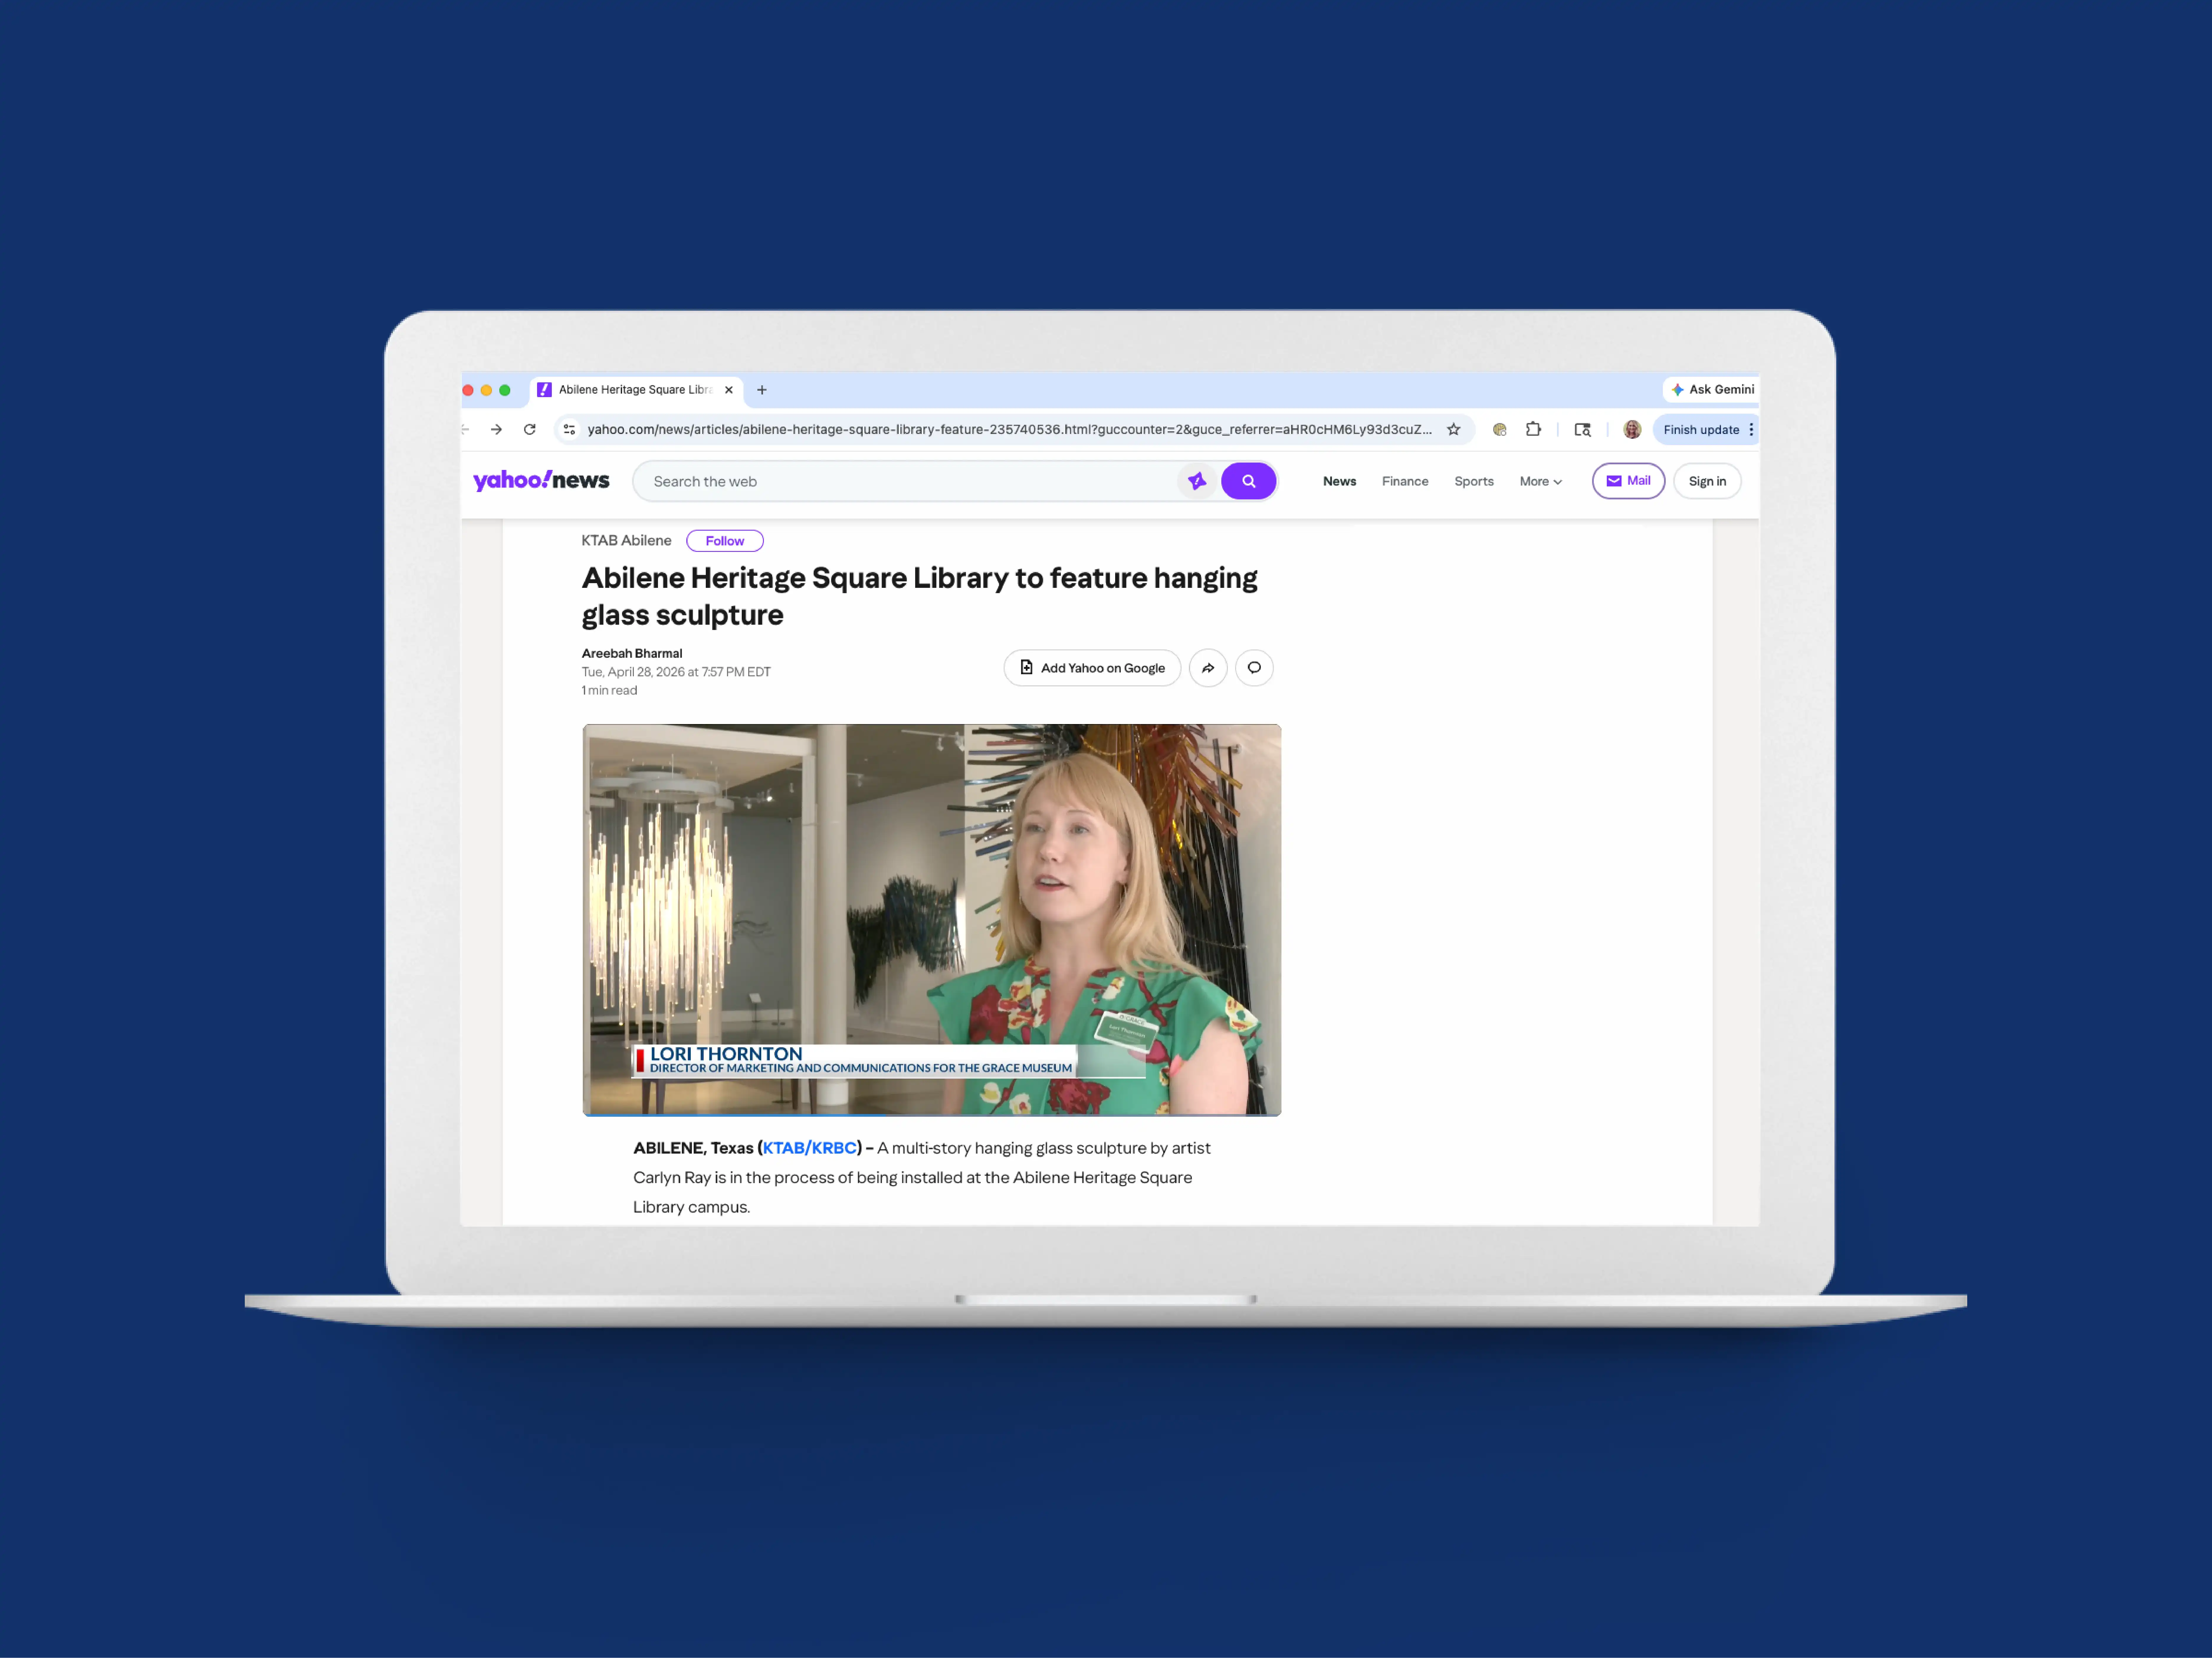Click the browser forward arrow

496,430
